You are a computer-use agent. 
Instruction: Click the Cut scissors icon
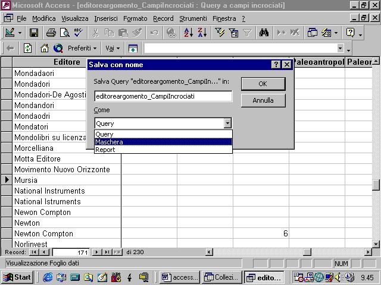[x=95, y=33]
